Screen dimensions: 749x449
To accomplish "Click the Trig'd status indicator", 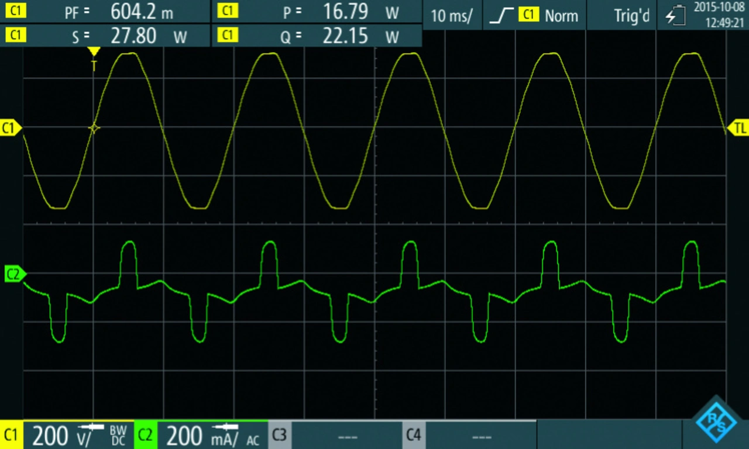I will 631,16.
